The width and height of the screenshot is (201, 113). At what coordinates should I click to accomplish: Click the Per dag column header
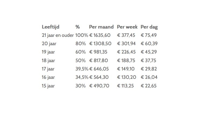(x=149, y=27)
